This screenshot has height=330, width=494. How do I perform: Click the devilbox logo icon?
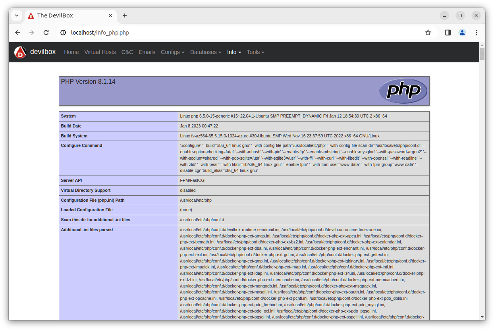[x=20, y=52]
